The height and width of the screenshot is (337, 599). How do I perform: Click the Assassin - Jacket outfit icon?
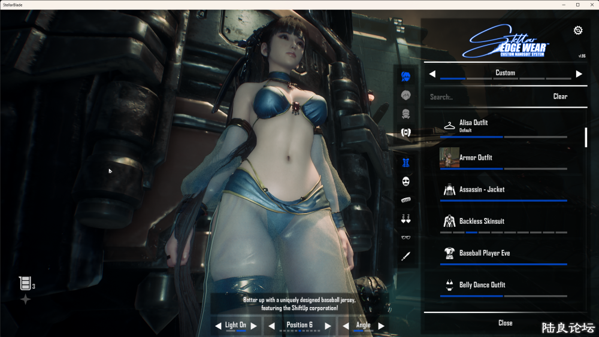click(x=449, y=189)
